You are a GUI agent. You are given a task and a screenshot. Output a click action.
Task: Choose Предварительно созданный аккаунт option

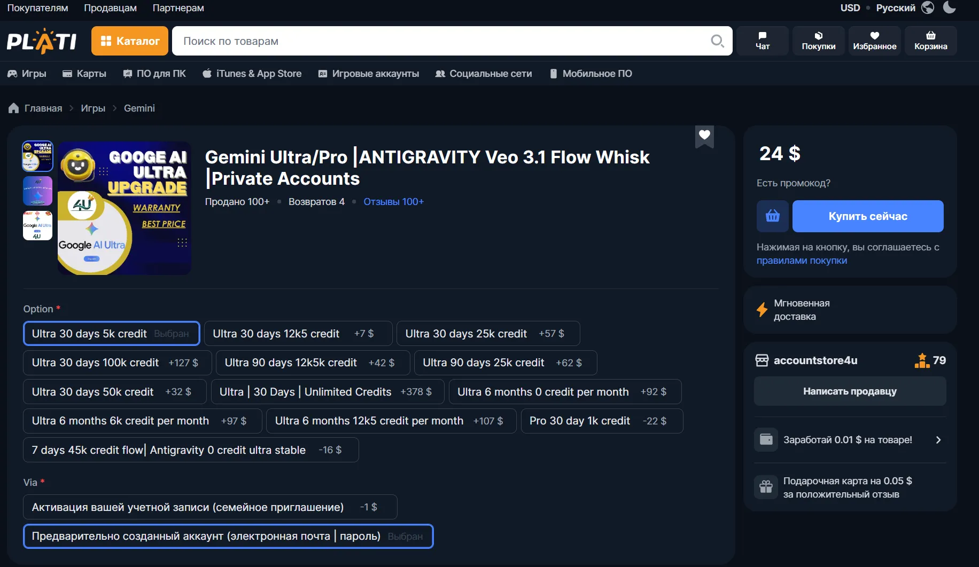[228, 537]
